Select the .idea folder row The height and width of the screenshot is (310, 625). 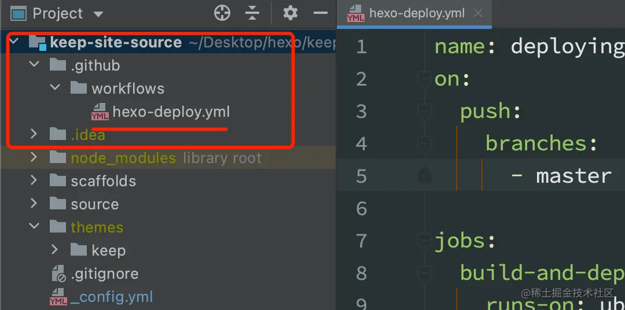click(168, 135)
